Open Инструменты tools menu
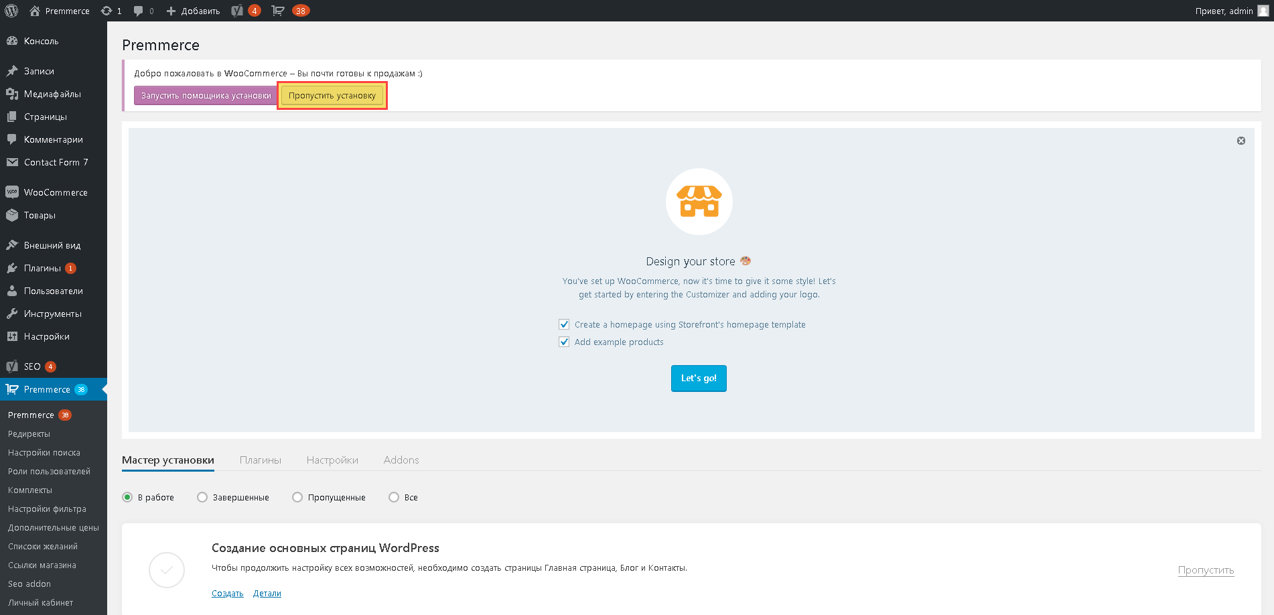Screen dimensions: 1274x615 54,314
